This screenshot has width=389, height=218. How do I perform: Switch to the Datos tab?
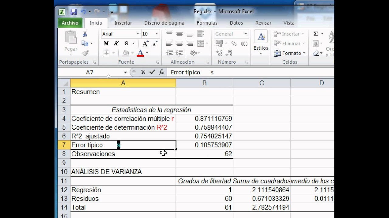(x=236, y=23)
